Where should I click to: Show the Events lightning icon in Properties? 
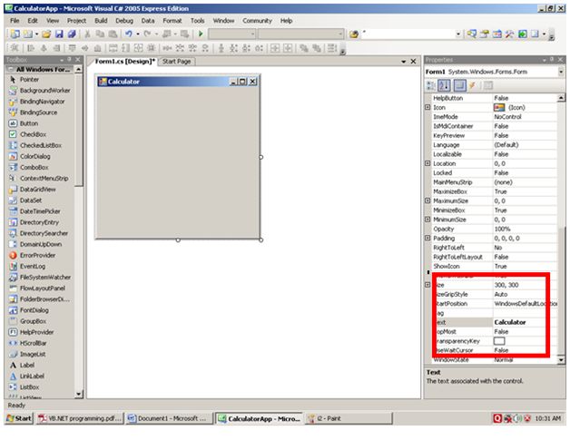click(x=473, y=85)
